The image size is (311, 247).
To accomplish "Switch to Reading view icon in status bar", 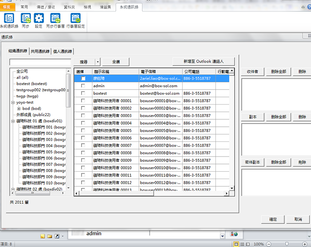I will click(248, 244).
